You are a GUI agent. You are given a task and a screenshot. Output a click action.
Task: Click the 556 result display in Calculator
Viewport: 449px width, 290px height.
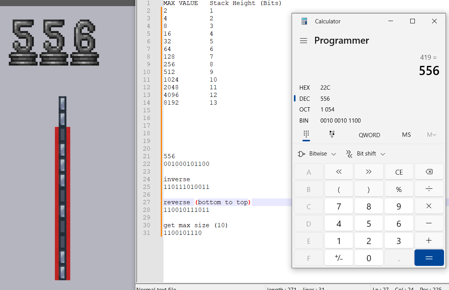(x=429, y=70)
